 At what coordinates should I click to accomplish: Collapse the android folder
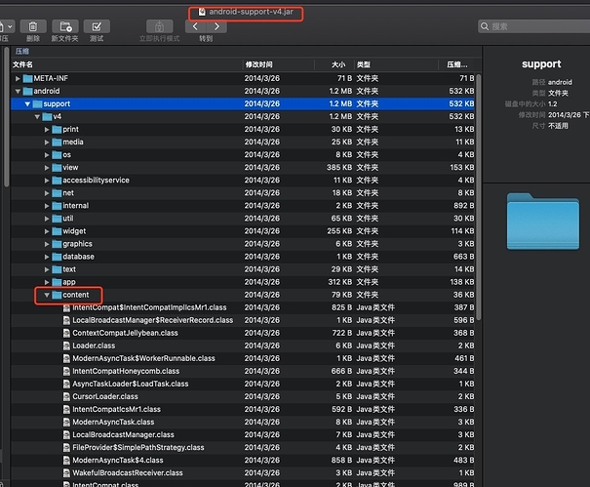[18, 92]
